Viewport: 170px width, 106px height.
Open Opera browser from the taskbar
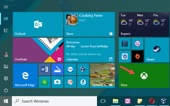pyautogui.click(x=152, y=101)
